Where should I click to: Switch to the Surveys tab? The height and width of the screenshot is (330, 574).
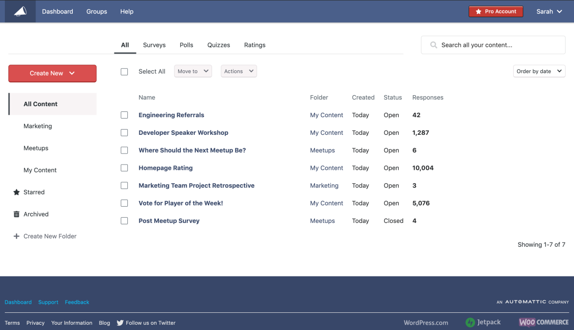coord(154,45)
